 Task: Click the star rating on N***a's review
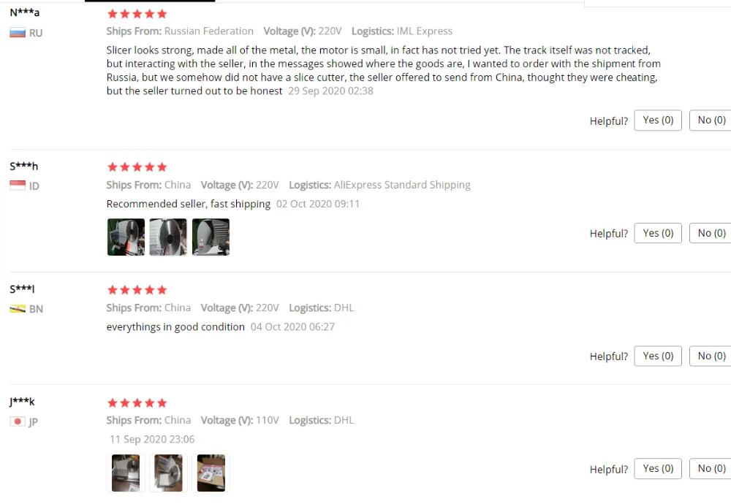[x=137, y=14]
